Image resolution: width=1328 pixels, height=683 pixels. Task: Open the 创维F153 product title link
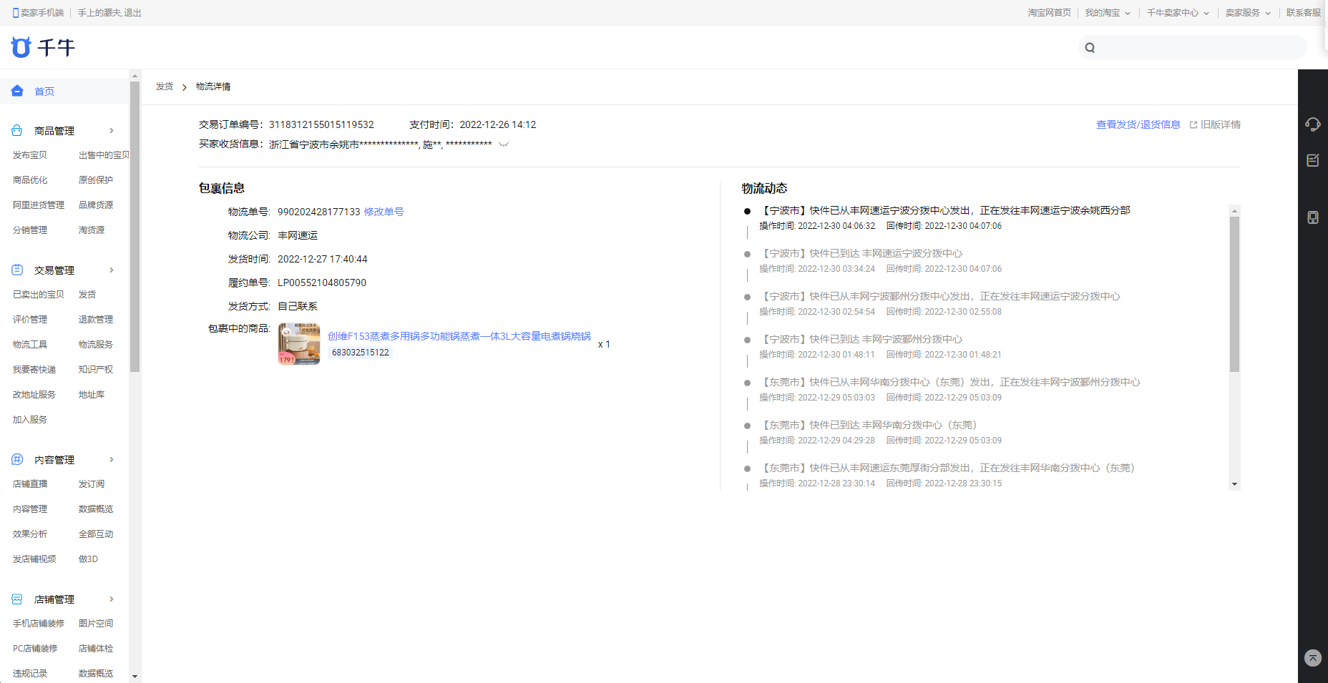click(459, 336)
